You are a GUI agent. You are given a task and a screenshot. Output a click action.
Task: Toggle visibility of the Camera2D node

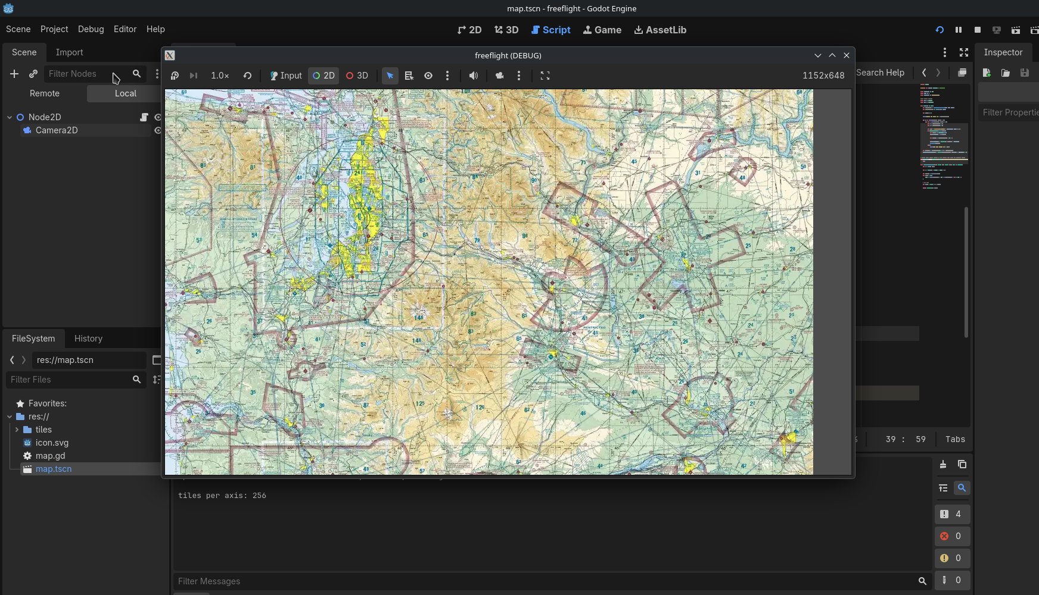[158, 130]
